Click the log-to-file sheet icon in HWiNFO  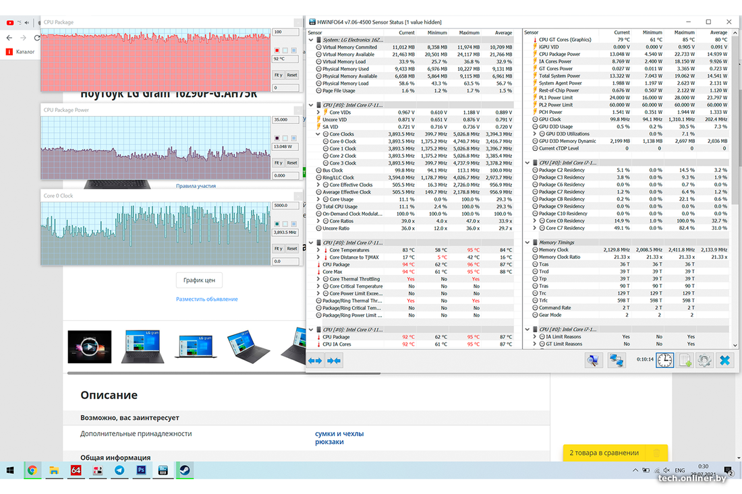685,360
